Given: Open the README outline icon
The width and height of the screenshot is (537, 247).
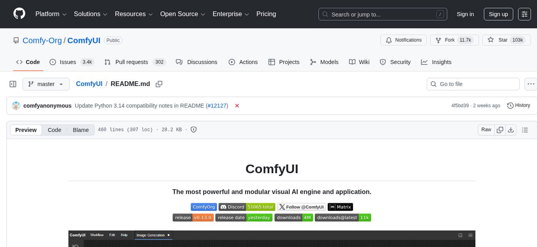Looking at the screenshot, I should point(525,129).
